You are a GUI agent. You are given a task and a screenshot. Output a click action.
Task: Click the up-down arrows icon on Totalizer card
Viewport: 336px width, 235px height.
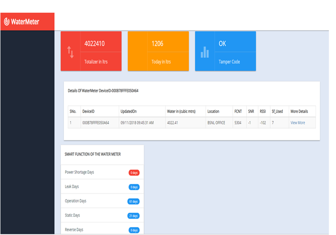coord(71,52)
